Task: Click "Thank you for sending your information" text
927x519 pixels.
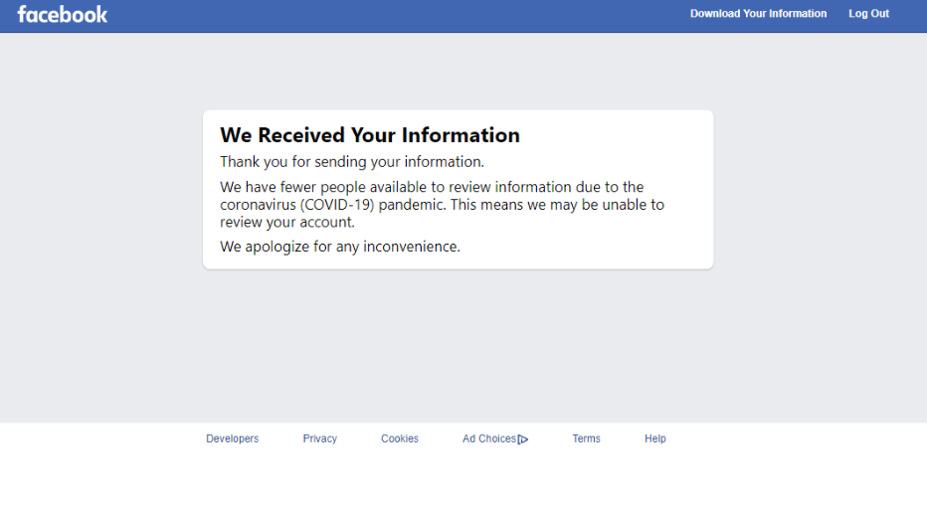Action: (351, 161)
